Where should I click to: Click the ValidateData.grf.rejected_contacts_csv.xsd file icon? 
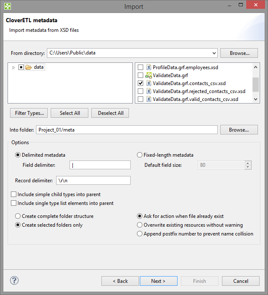pyautogui.click(x=149, y=91)
